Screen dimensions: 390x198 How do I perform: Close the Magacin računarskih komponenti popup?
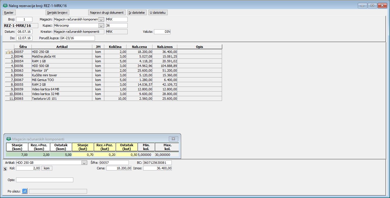[x=173, y=139]
